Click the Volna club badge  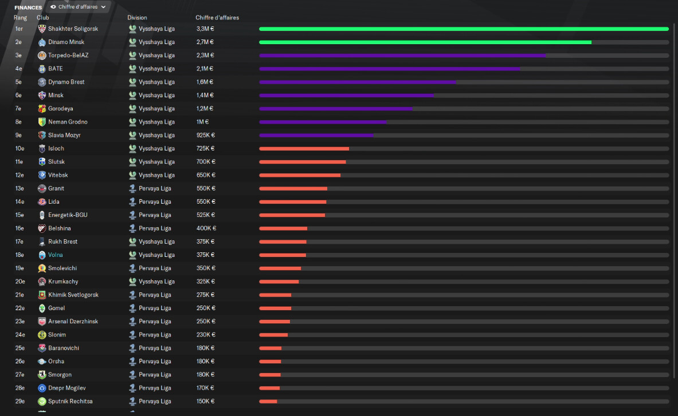(42, 255)
